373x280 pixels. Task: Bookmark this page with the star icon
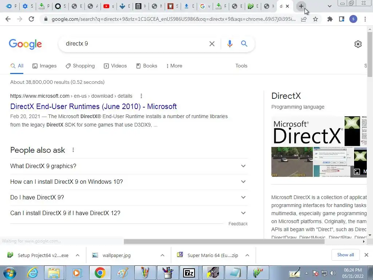click(x=315, y=19)
